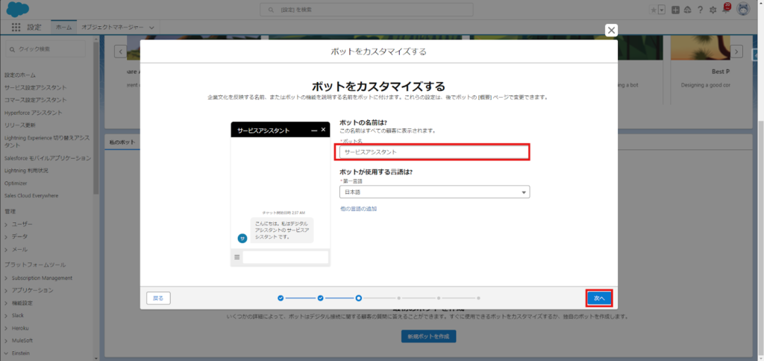Image resolution: width=764 pixels, height=361 pixels.
Task: Expand the アプリケーション tree node
Action: [x=6, y=290]
